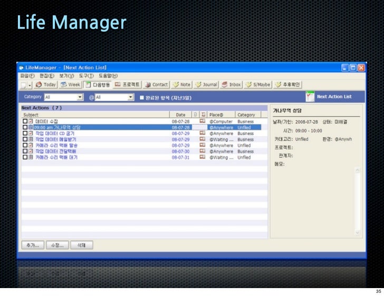Screen dimensions: 384x296
Task: Click the LifeManager title bar app icon
Action: [21, 68]
